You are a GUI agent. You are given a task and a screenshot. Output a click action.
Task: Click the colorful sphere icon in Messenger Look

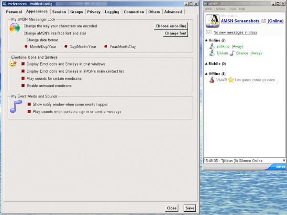pyautogui.click(x=15, y=28)
